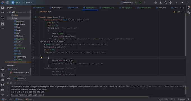Open Search Everywhere magnifier
This screenshot has width=191, height=101.
[165, 3]
